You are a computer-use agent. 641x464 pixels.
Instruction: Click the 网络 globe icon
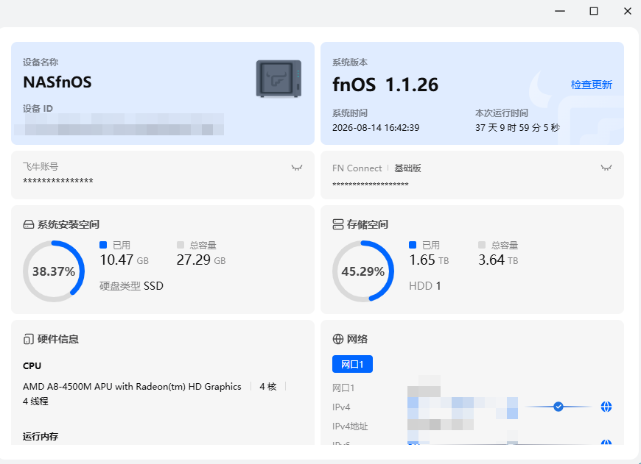338,339
